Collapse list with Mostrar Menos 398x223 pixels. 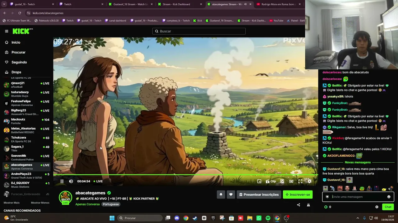pos(40,203)
